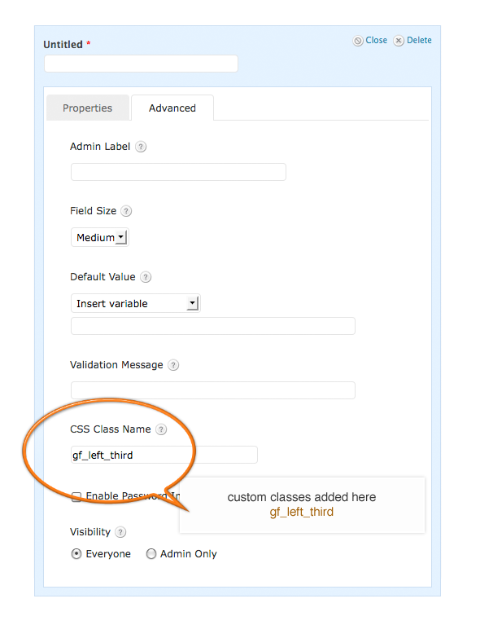The width and height of the screenshot is (480, 625).
Task: Choose Admin Only visibility
Action: pos(151,554)
